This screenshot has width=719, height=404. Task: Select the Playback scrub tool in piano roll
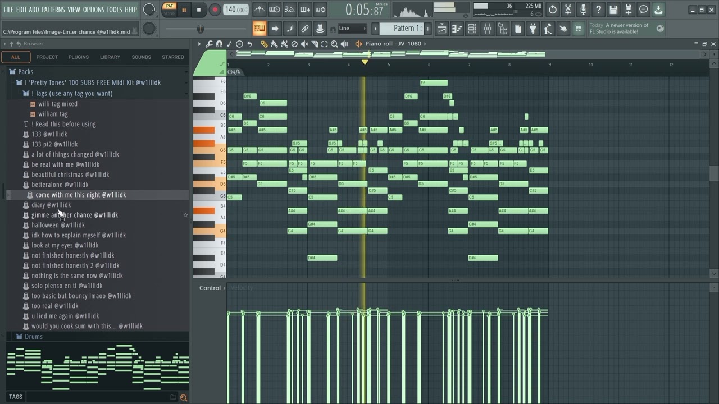coord(344,44)
